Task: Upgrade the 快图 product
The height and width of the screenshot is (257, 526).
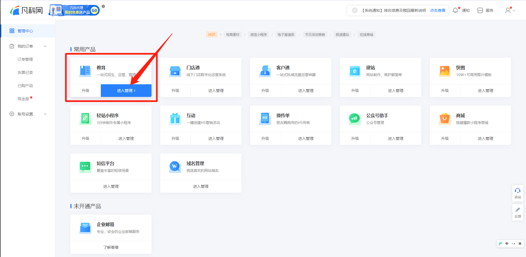Action: coord(445,91)
